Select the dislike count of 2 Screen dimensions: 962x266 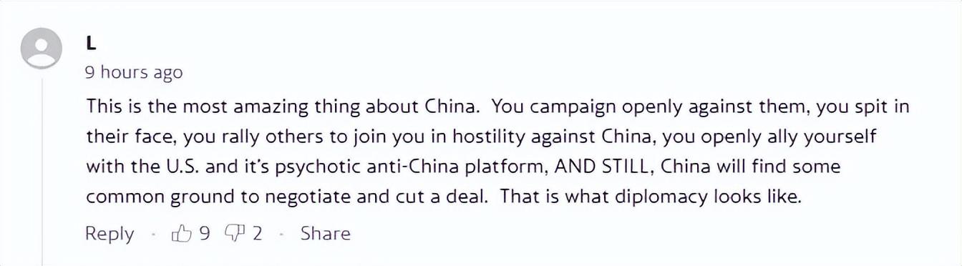tap(256, 233)
